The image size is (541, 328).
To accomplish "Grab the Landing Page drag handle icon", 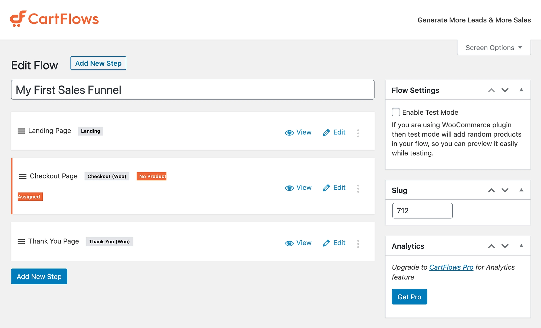I will tap(21, 131).
